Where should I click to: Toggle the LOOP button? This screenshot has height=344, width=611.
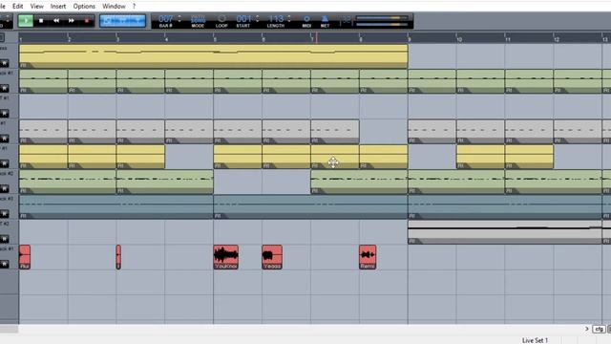click(221, 19)
